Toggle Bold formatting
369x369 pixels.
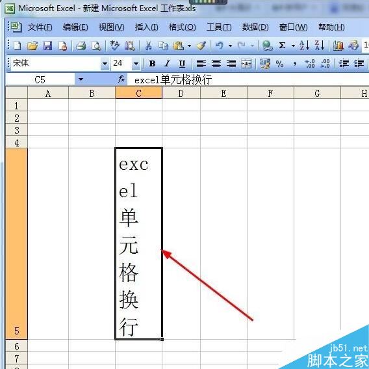click(x=152, y=63)
